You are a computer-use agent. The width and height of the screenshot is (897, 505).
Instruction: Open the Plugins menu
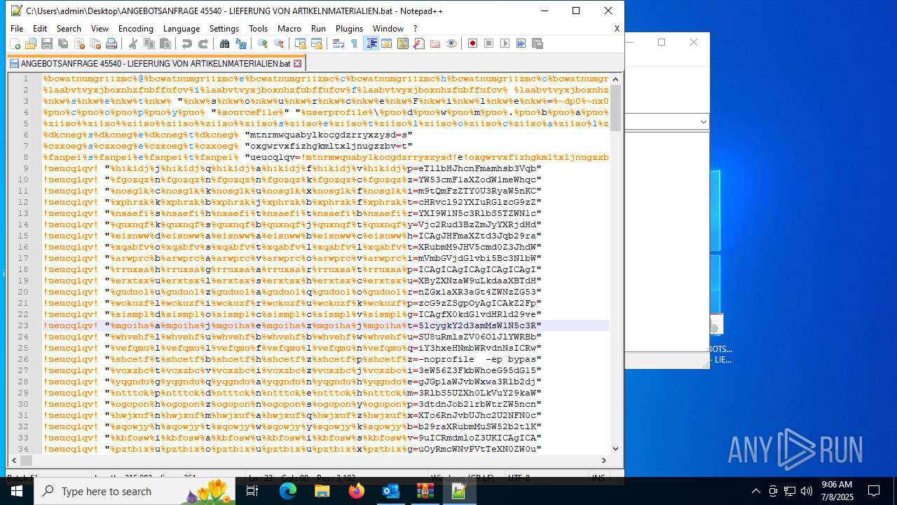click(350, 29)
